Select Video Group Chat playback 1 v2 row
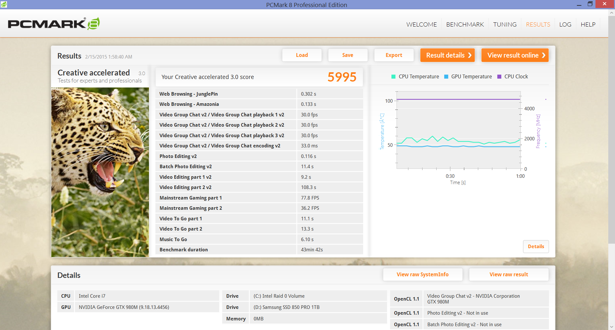Viewport: 615px width, 330px height. tap(259, 114)
